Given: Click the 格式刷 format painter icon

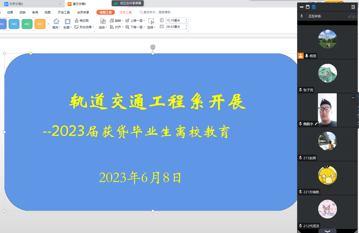Looking at the screenshot, I should click(x=77, y=21).
